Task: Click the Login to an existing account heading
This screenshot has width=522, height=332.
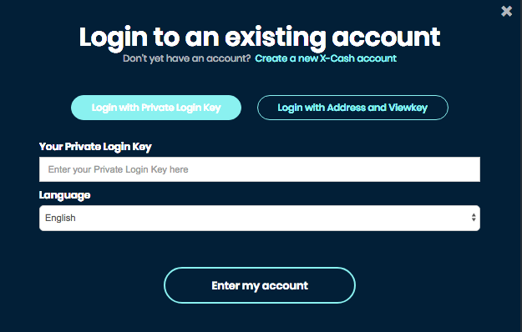Action: pyautogui.click(x=260, y=38)
